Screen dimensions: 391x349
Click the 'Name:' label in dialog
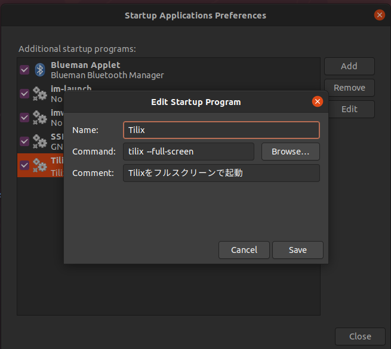click(85, 130)
